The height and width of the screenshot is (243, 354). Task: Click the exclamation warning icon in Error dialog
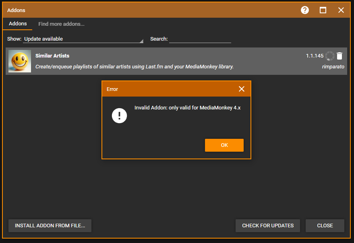[119, 116]
